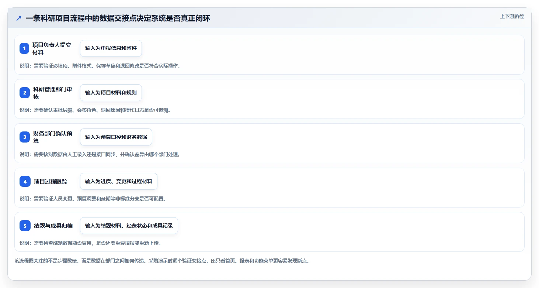Viewport: 539px width, 288px height.
Task: Click the 上下游路径 label at top right
Action: [512, 16]
